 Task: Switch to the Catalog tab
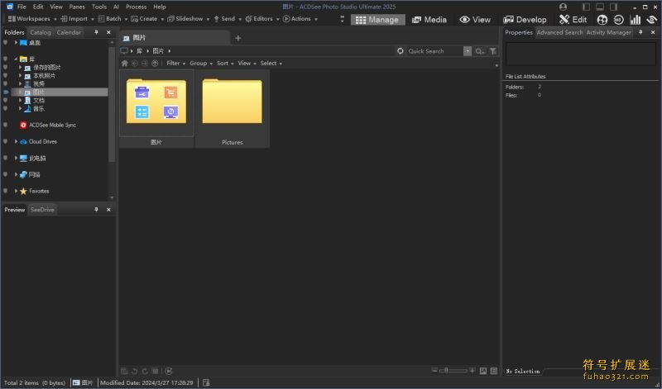click(41, 32)
